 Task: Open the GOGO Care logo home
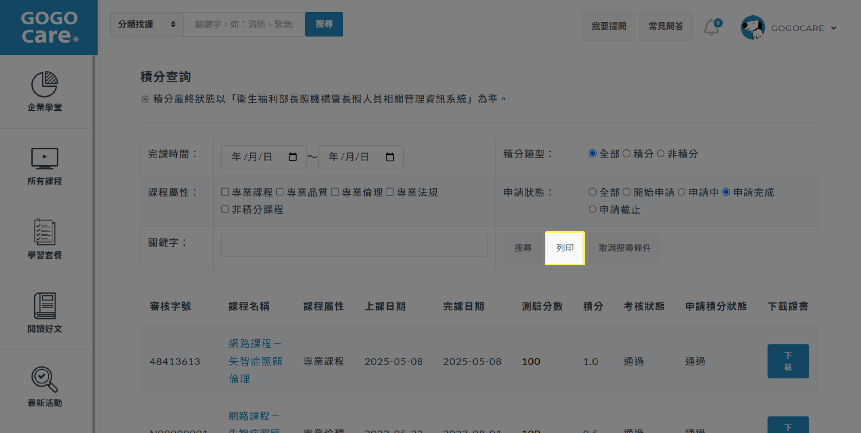pos(49,27)
